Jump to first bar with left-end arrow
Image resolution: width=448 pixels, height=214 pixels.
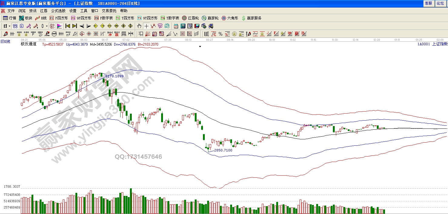coord(68,26)
